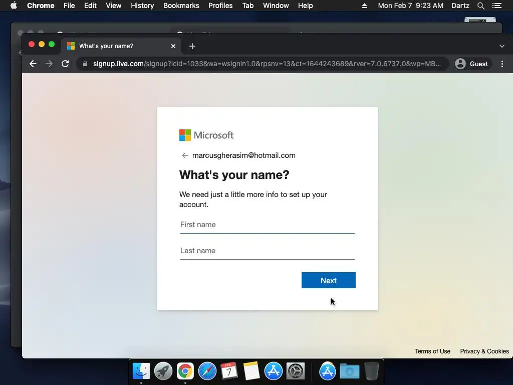This screenshot has height=385, width=513.
Task: Minimize the front Chrome window
Action: point(42,44)
